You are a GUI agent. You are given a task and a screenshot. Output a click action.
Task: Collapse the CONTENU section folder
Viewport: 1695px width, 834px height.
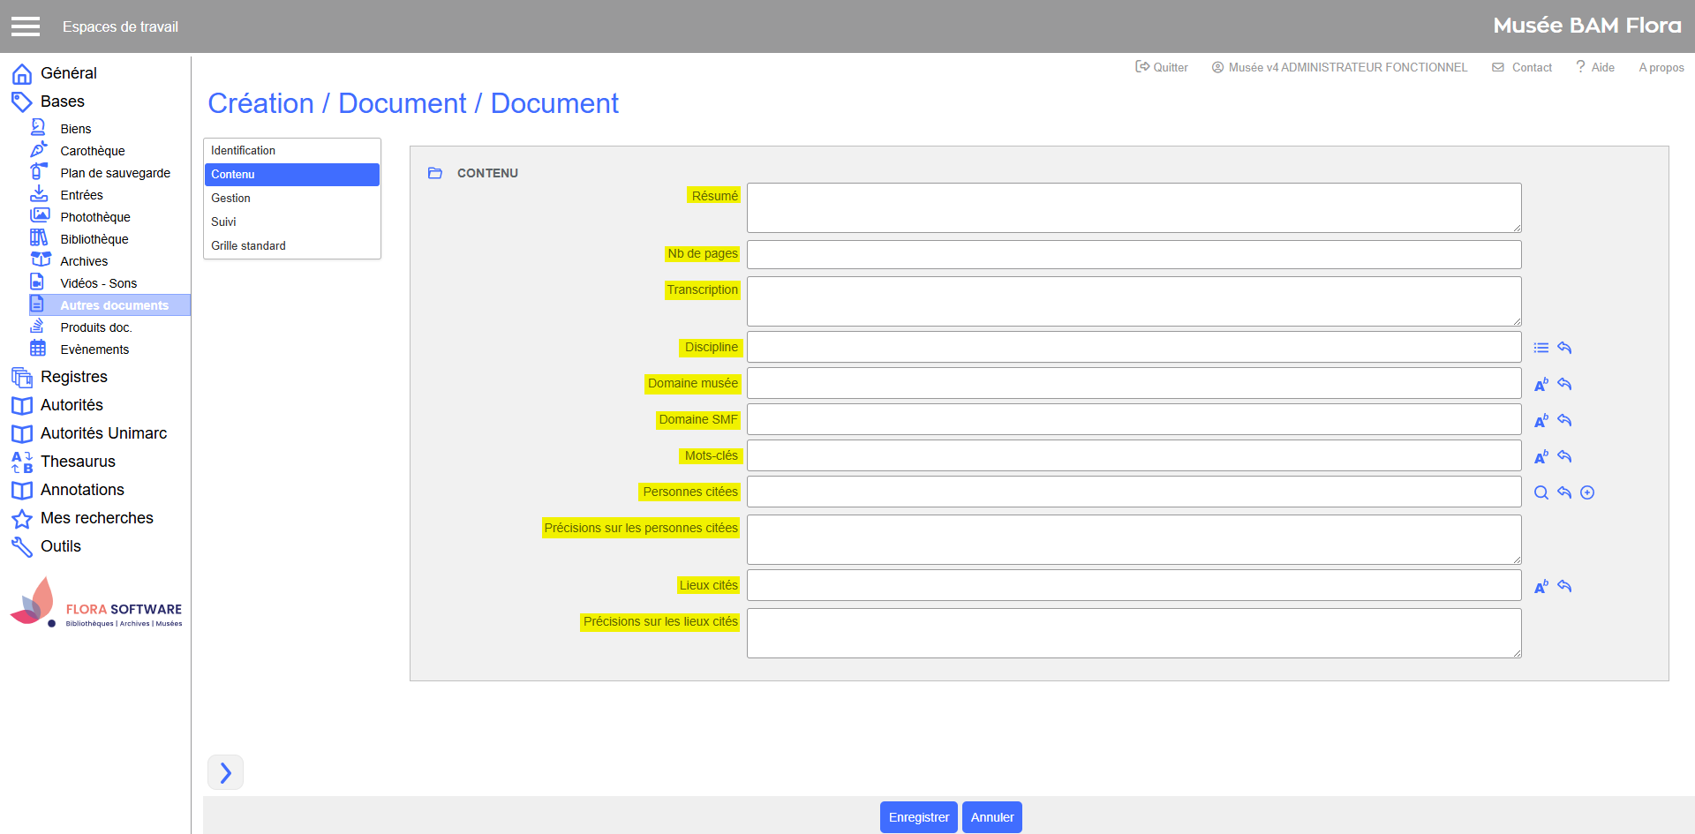(x=435, y=174)
